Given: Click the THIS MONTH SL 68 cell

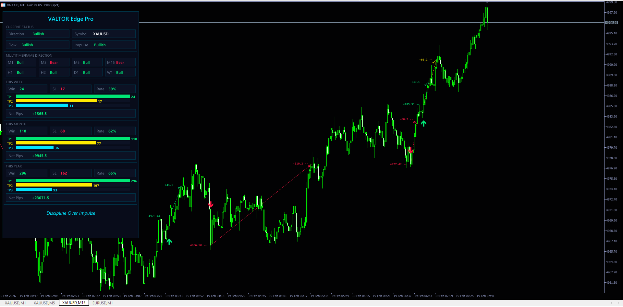Looking at the screenshot, I should [x=71, y=131].
